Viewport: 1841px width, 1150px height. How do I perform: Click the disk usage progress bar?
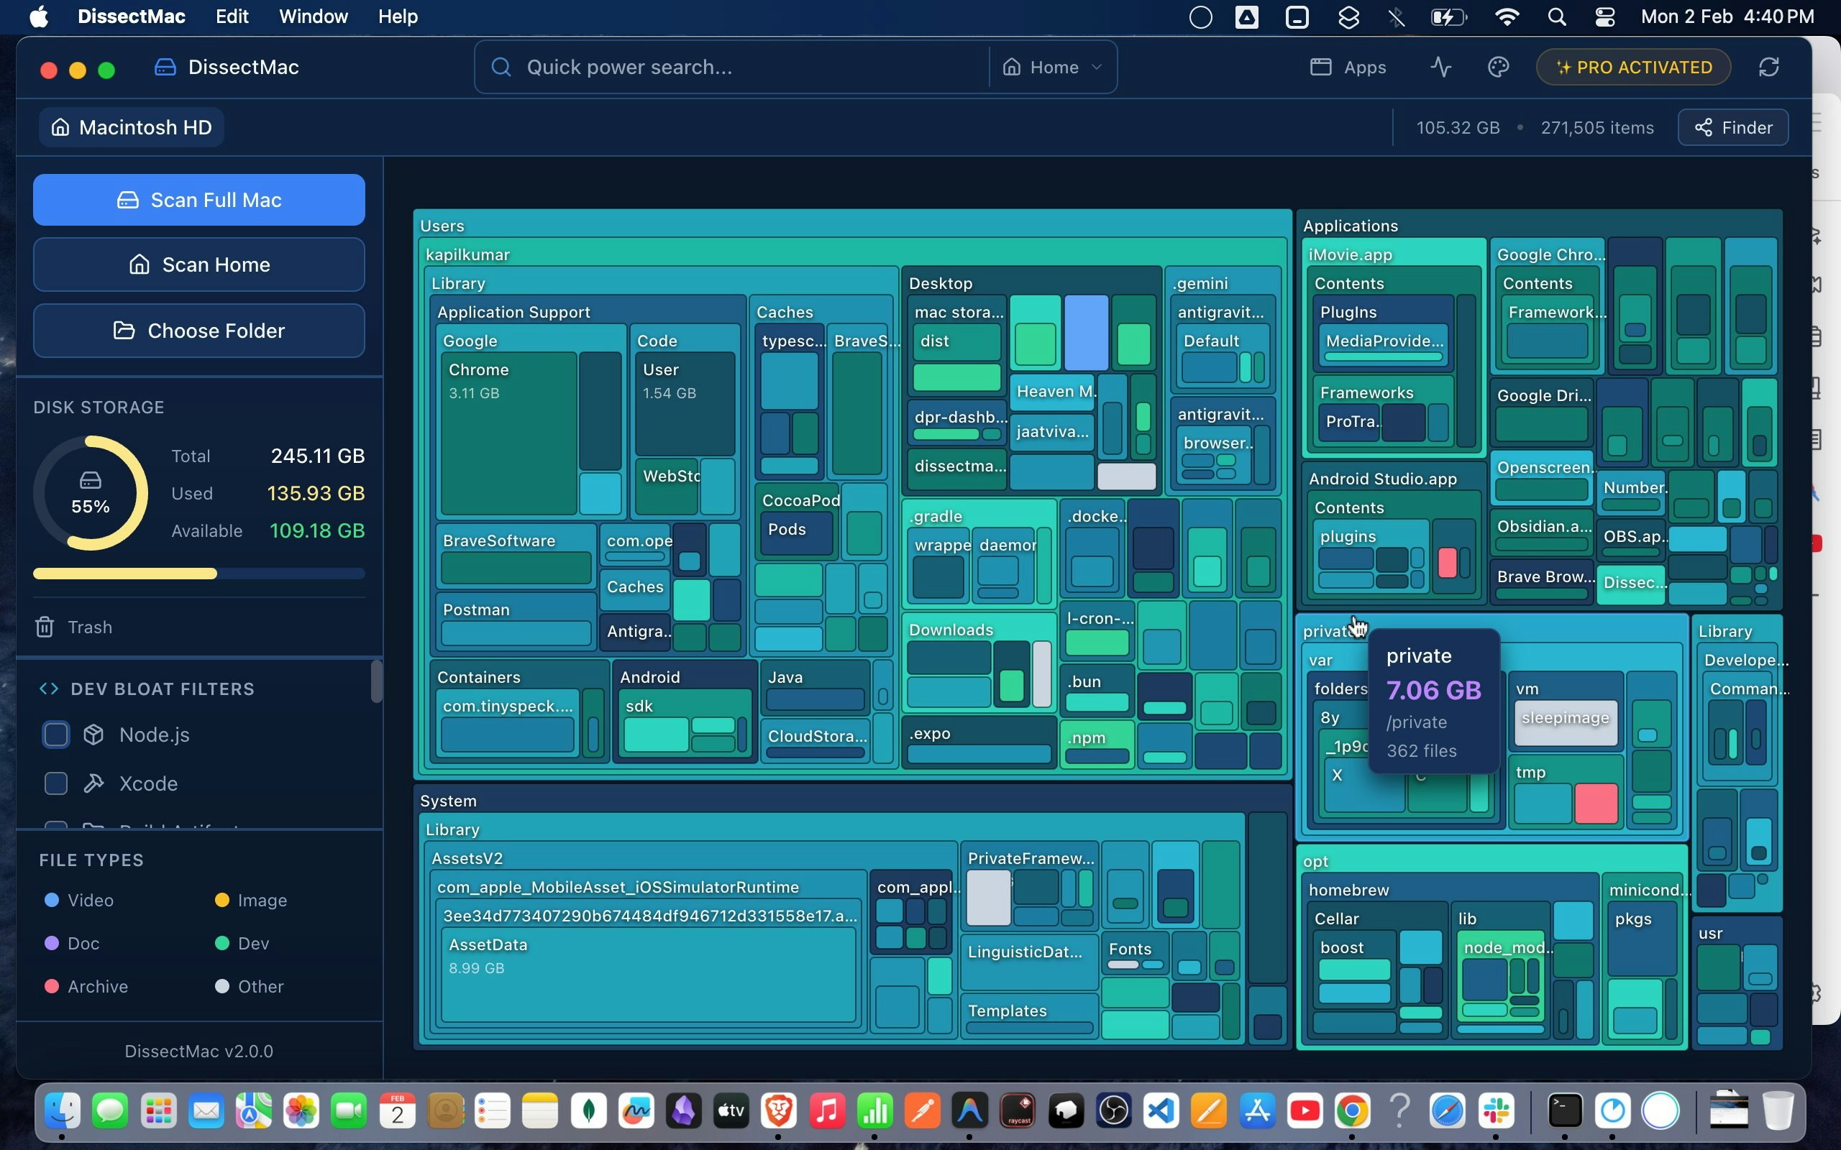tap(198, 574)
